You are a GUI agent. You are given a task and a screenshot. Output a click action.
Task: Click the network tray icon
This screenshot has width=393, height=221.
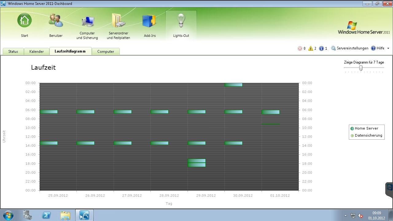pos(353,216)
